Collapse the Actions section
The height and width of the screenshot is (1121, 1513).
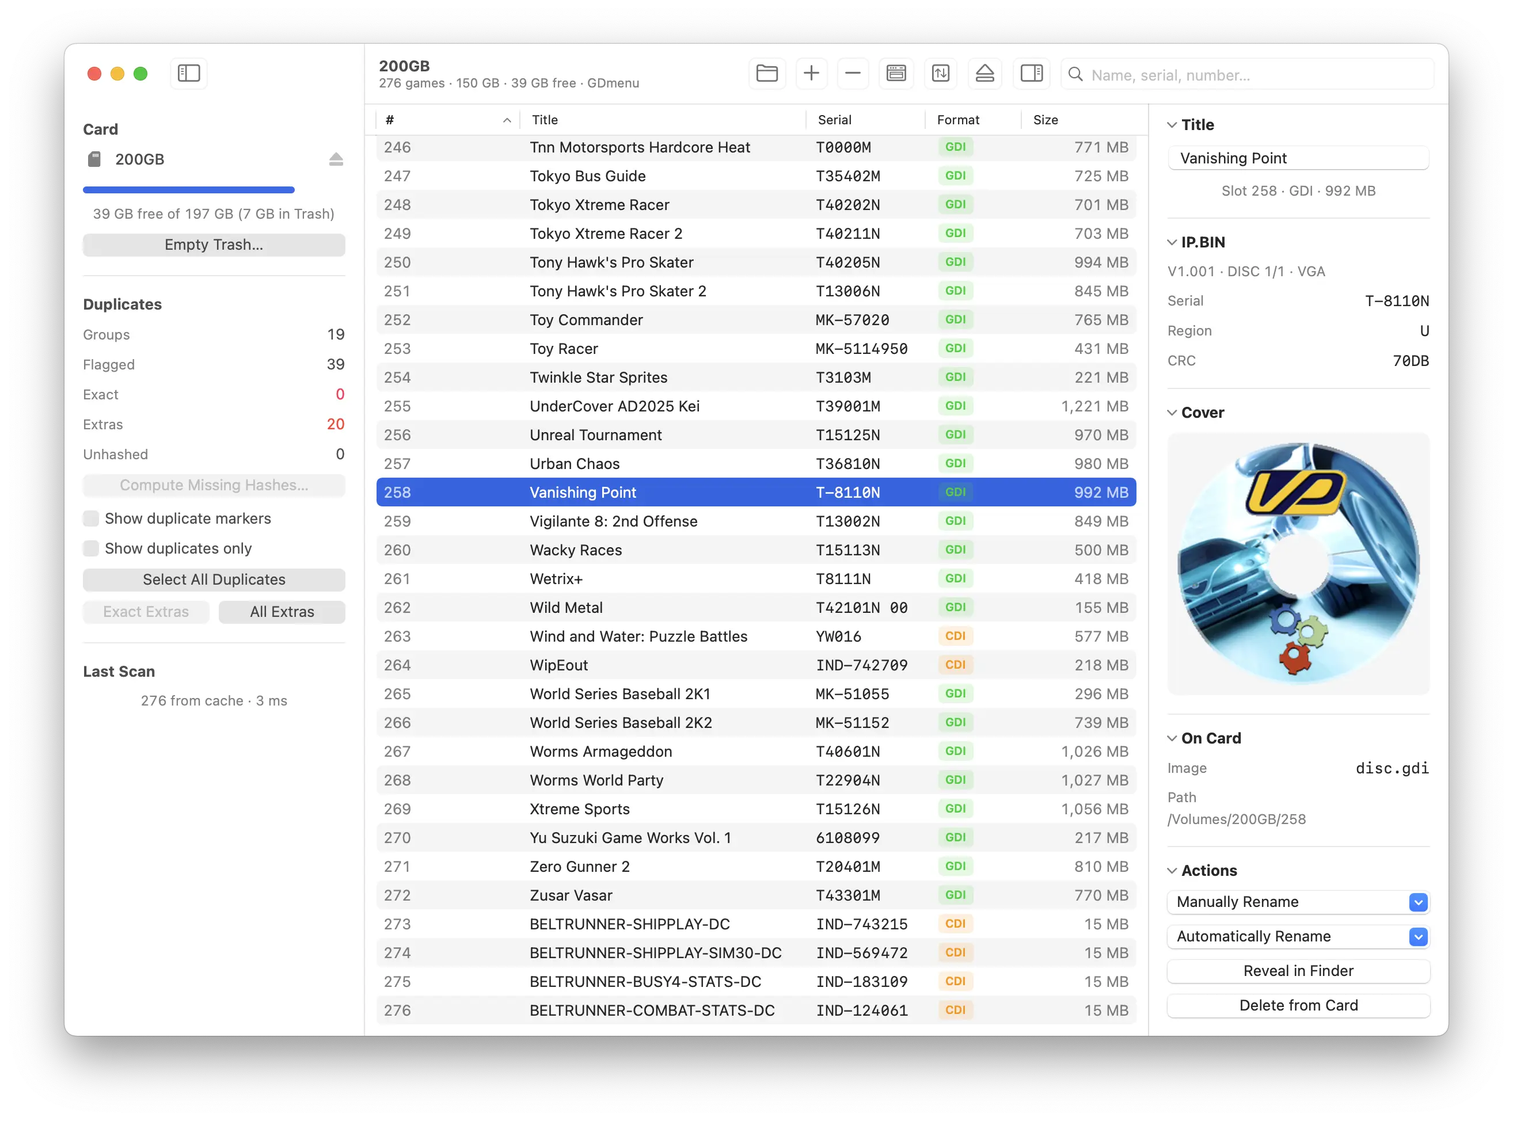coord(1172,871)
